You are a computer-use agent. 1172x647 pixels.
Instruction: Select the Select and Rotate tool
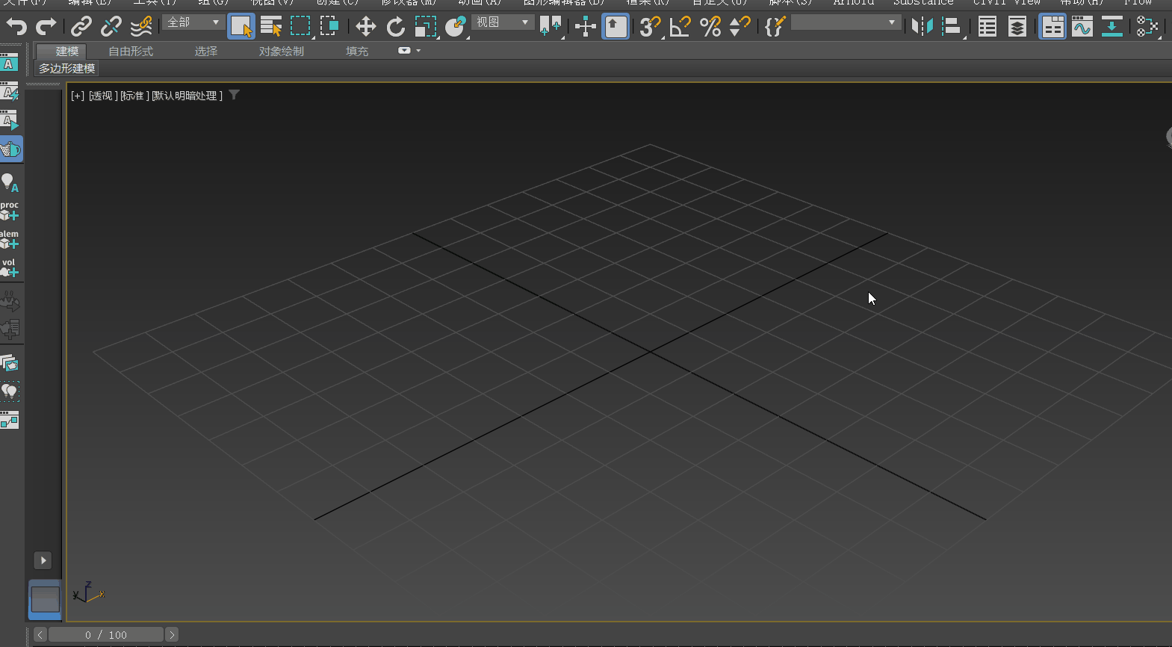point(395,27)
